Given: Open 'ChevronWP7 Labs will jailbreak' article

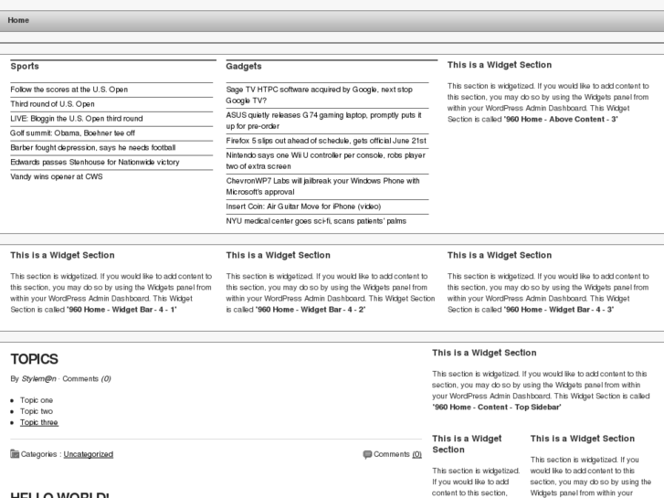Looking at the screenshot, I should click(322, 186).
